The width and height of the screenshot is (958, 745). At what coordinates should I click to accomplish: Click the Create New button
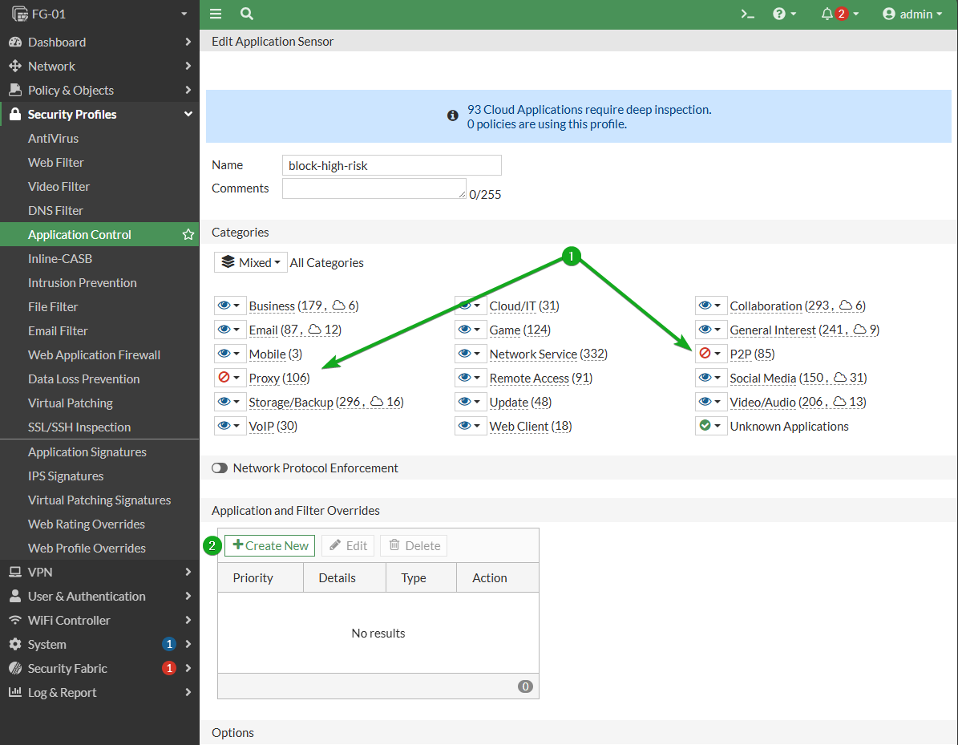coord(270,546)
